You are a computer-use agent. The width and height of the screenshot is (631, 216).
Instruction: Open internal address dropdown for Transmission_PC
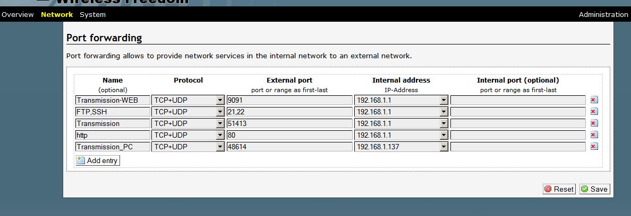(444, 147)
